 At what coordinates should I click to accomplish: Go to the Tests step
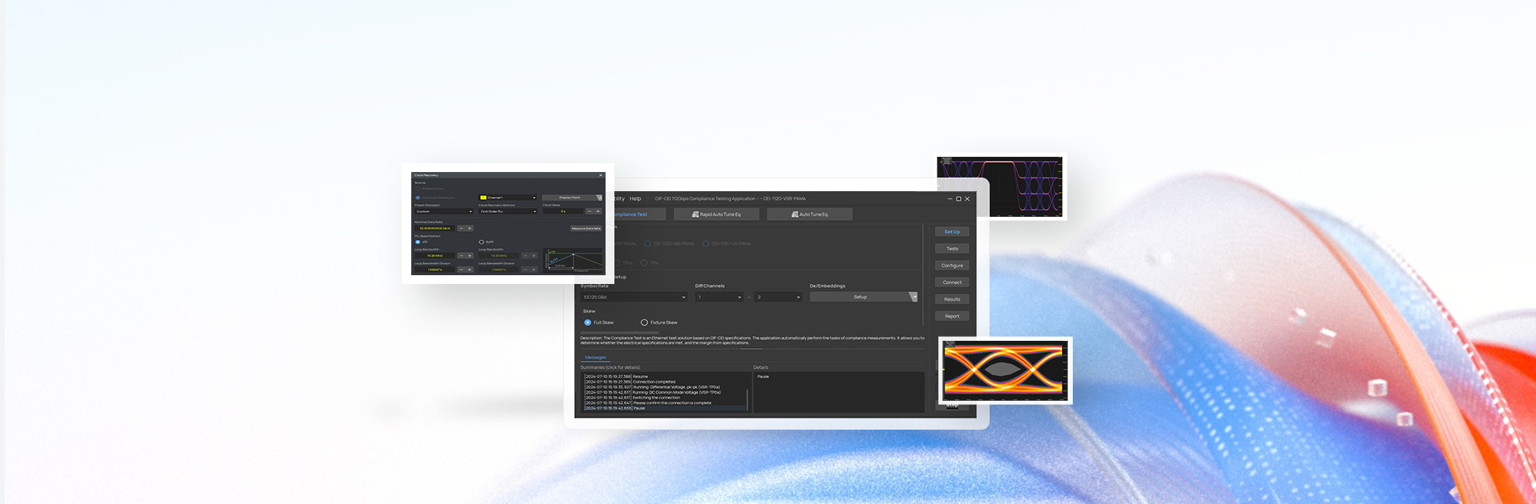[x=952, y=249]
